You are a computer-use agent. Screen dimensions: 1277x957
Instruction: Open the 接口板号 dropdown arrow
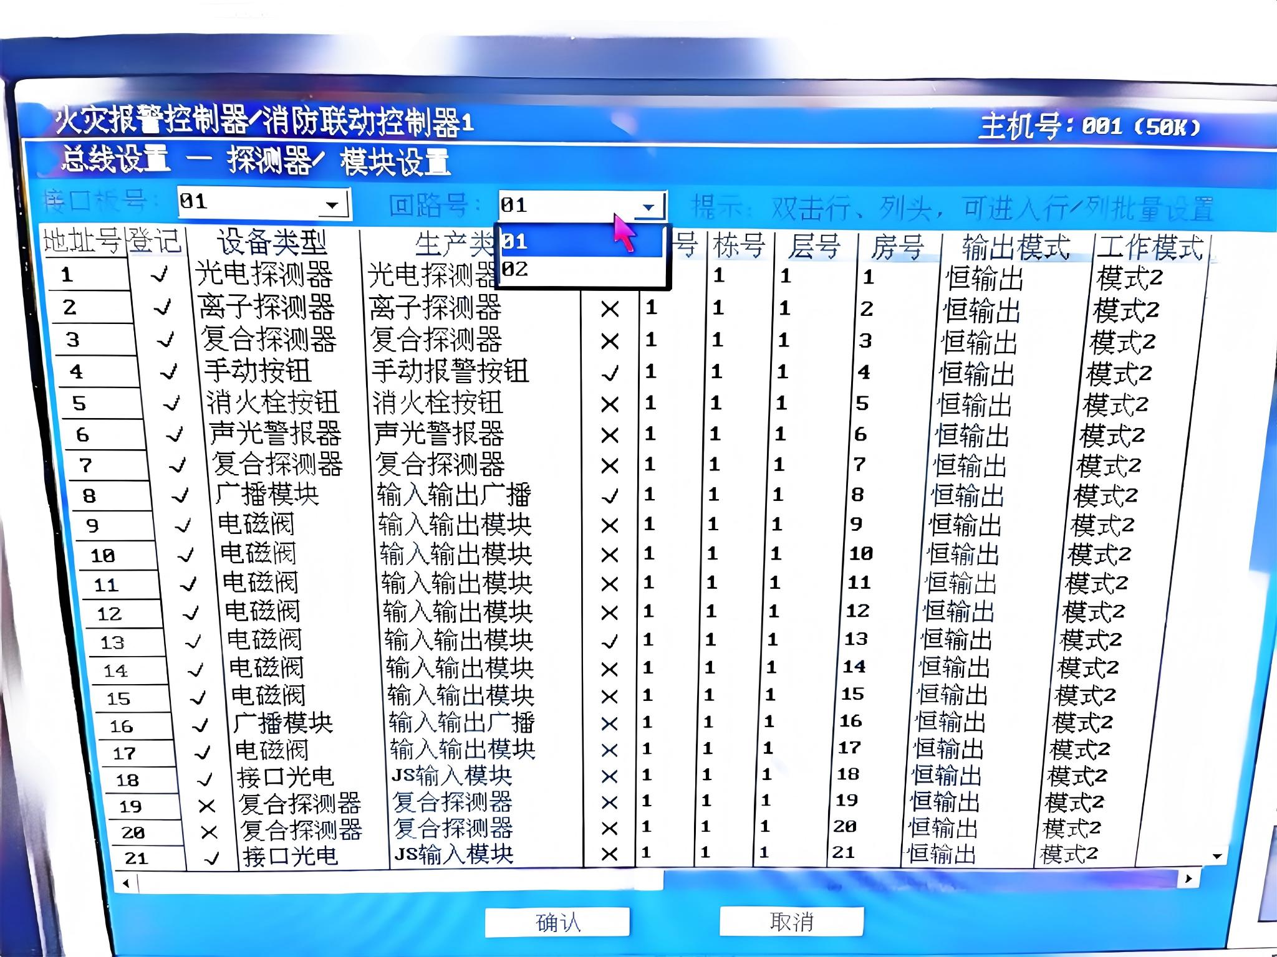(x=332, y=204)
